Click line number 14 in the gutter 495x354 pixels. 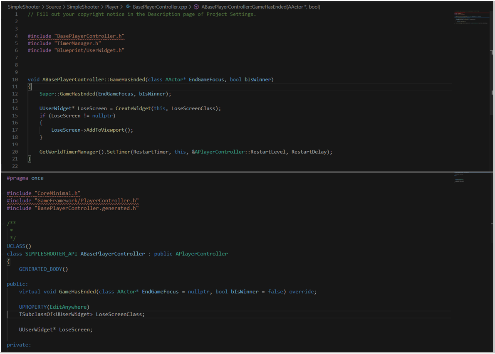pyautogui.click(x=15, y=108)
